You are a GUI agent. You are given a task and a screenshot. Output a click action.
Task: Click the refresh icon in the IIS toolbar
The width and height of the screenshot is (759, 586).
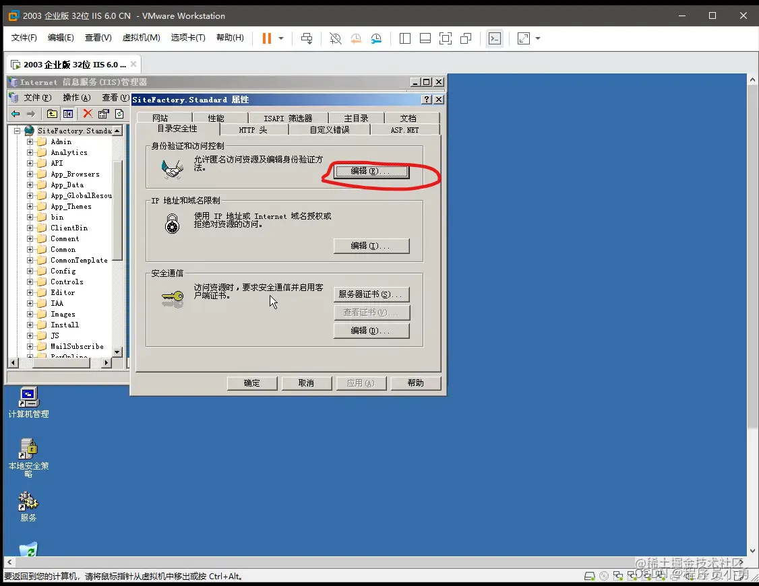click(x=119, y=114)
